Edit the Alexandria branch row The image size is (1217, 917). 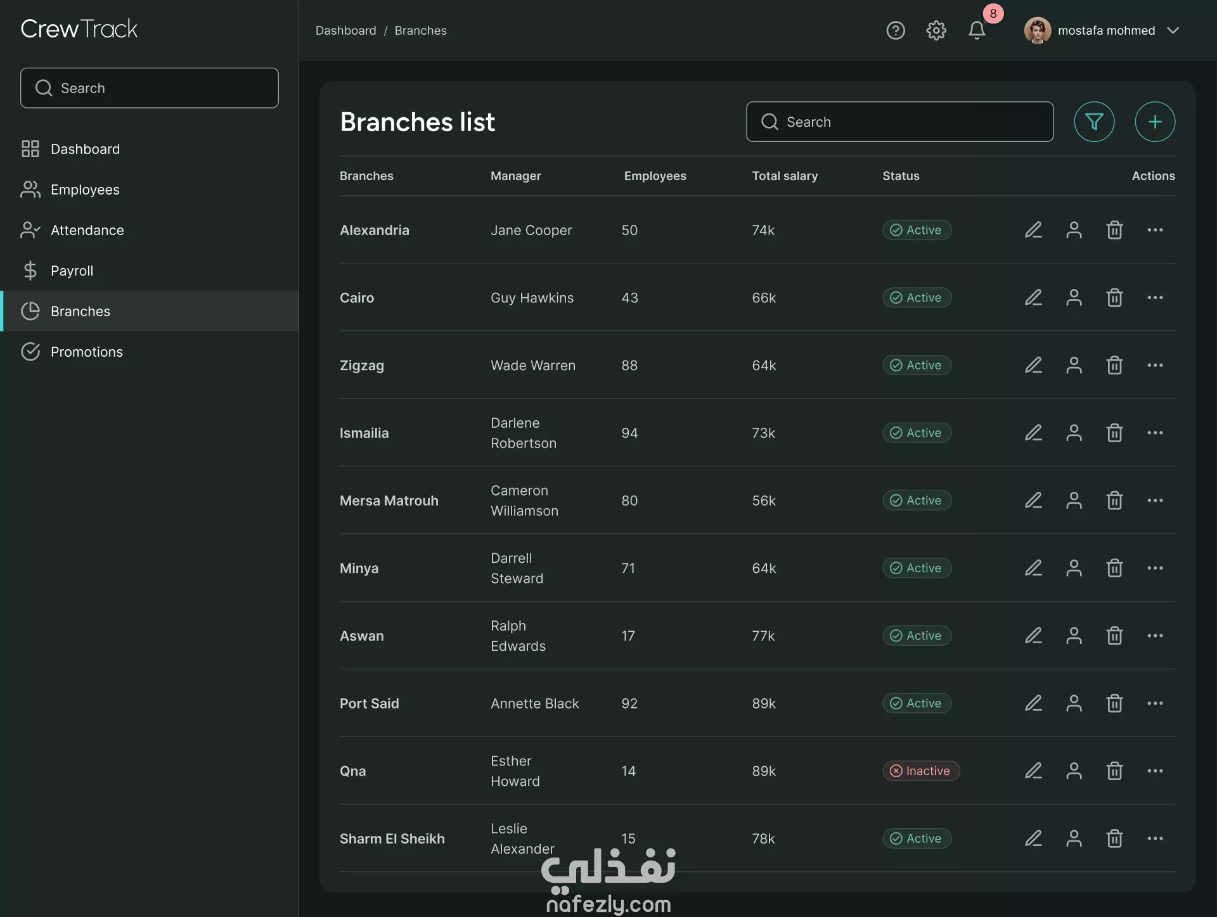click(x=1033, y=230)
